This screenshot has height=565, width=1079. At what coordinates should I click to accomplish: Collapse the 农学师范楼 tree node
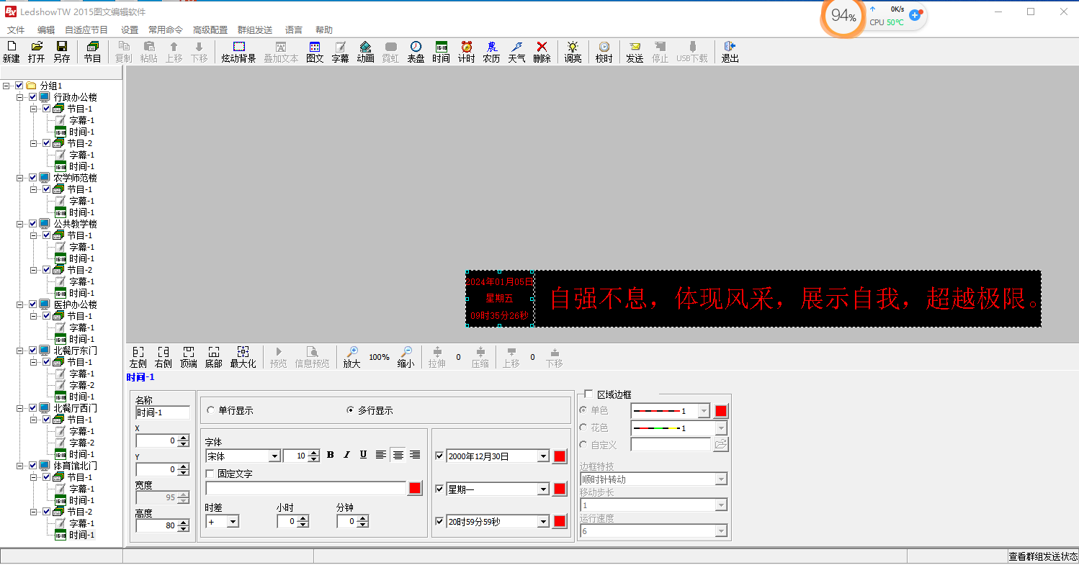tap(19, 177)
